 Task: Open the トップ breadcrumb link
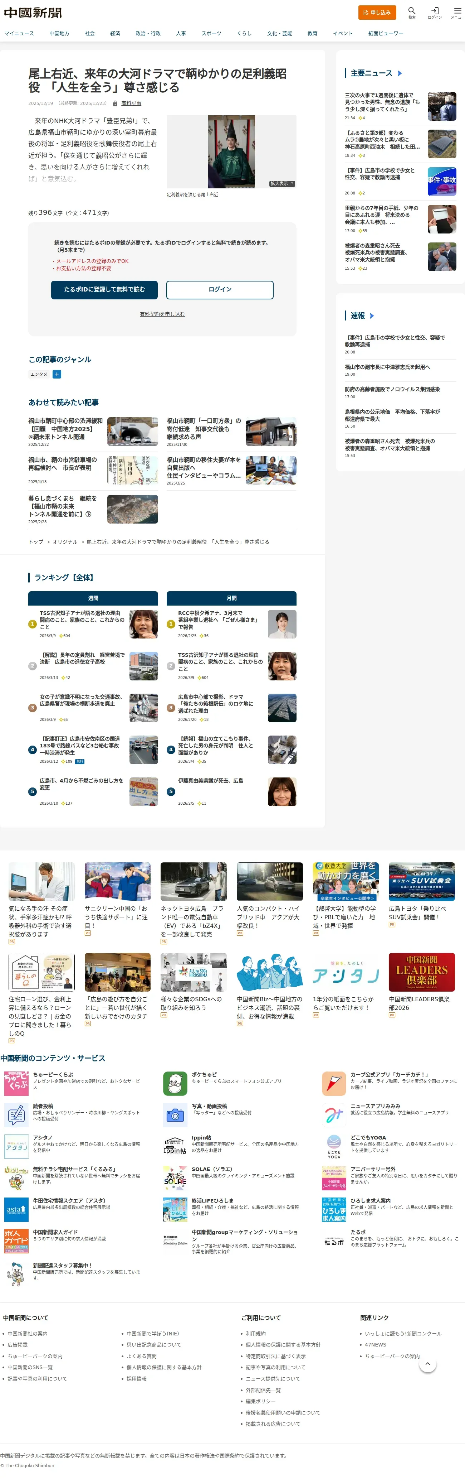tap(36, 542)
